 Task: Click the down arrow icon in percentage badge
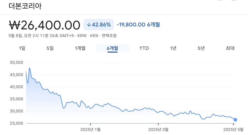coord(89,25)
